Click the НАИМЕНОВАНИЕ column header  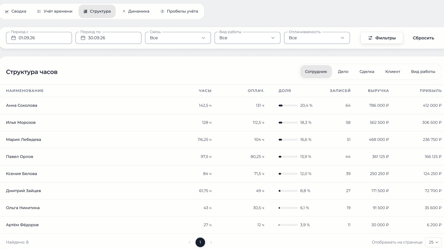pos(25,91)
